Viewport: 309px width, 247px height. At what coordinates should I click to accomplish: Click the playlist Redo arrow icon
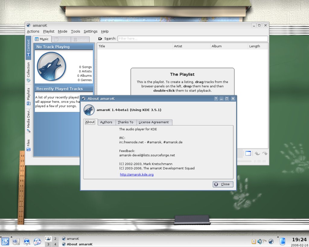click(265, 154)
